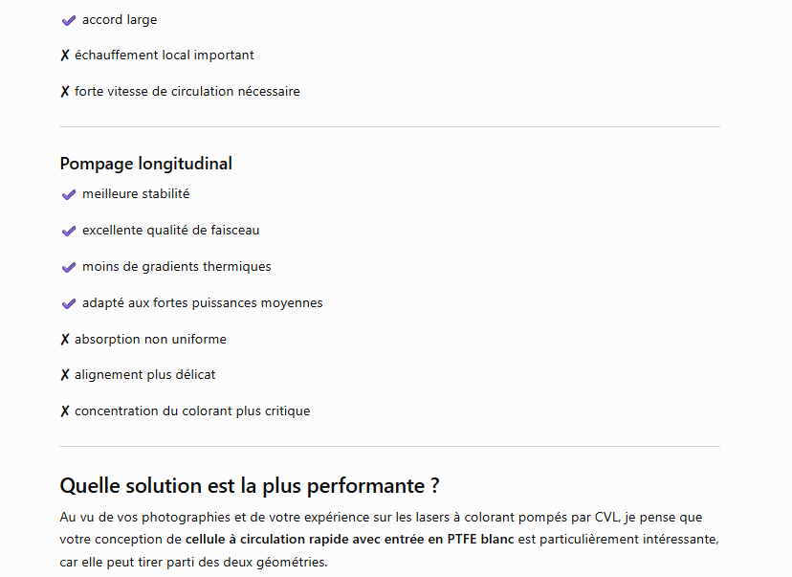
Task: Select the checkmark next to 'meilleure stabilité'
Action: (69, 194)
